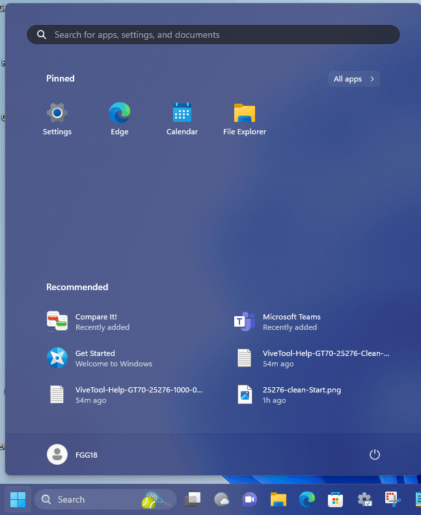Image resolution: width=421 pixels, height=515 pixels.
Task: Click the Power button icon
Action: 374,454
